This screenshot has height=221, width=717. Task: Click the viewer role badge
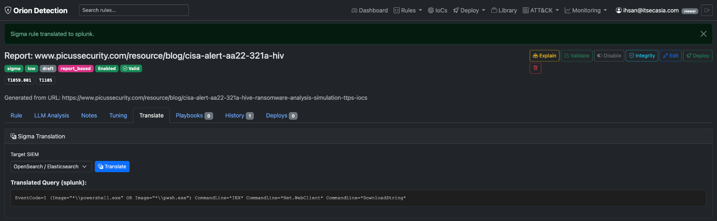point(690,11)
